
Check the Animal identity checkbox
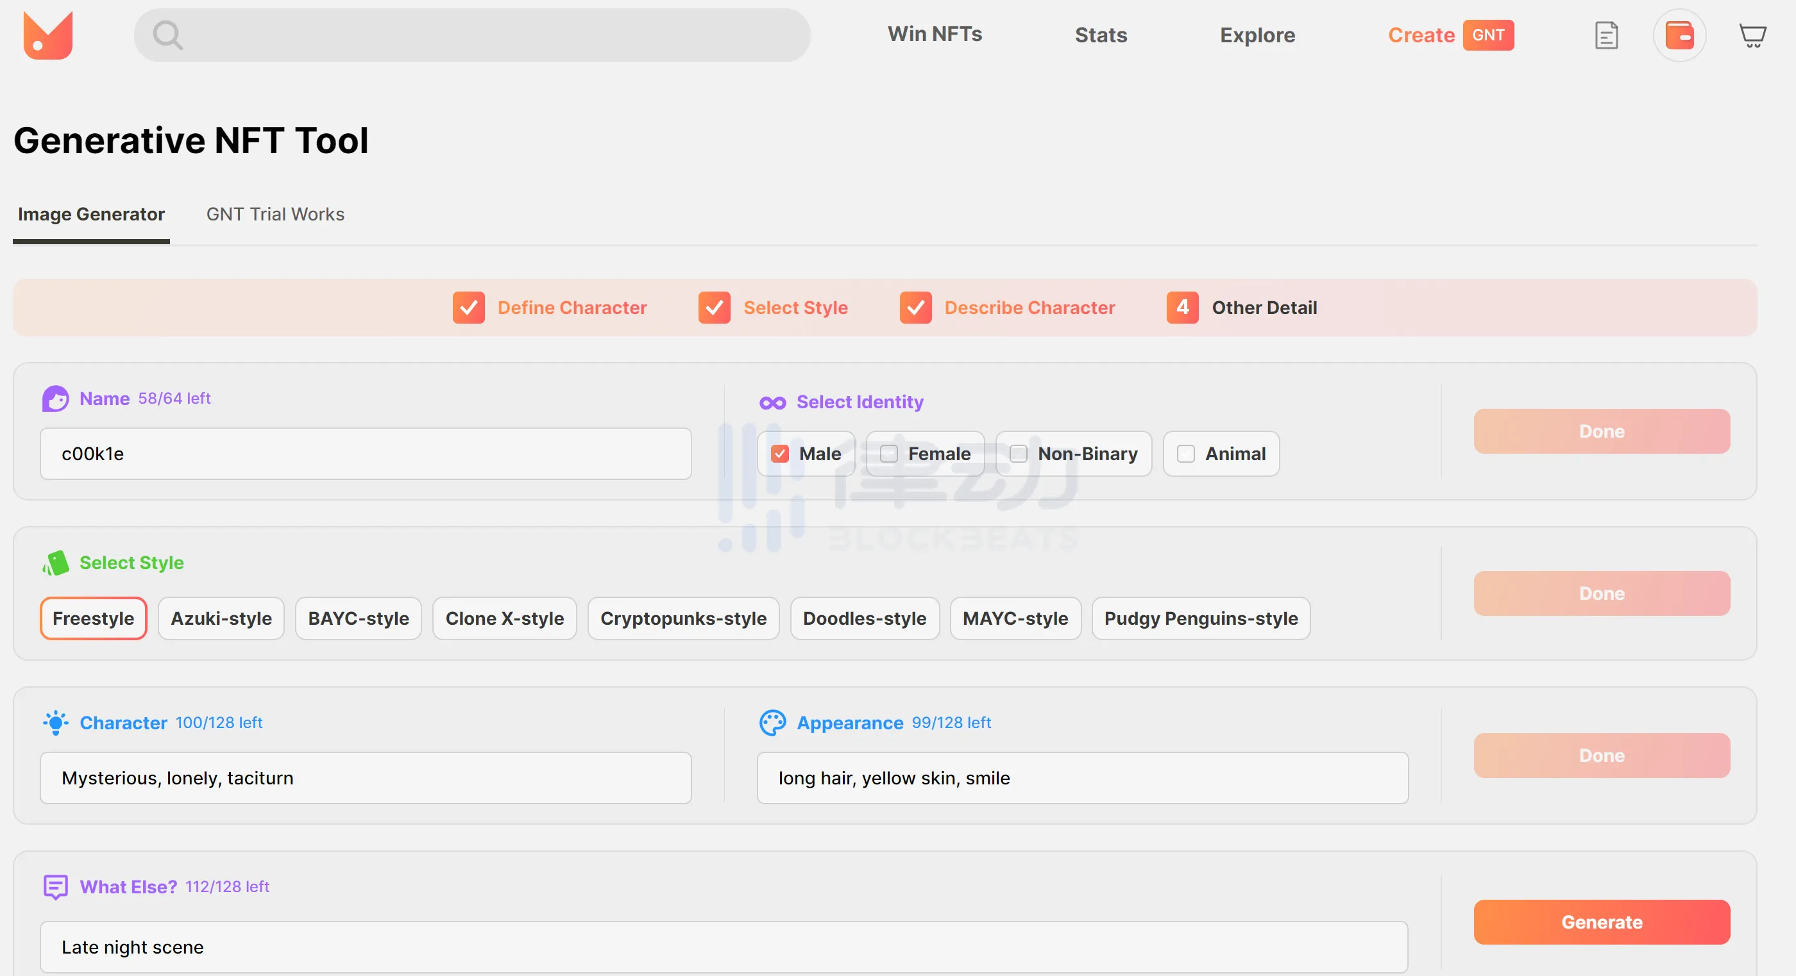[1185, 454]
